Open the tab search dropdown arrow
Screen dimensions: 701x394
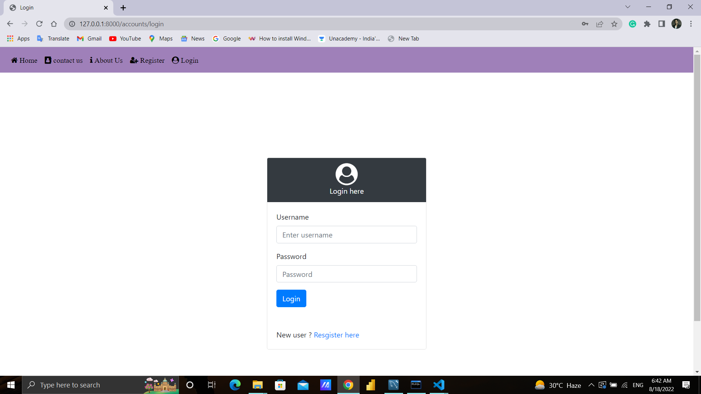(x=628, y=7)
